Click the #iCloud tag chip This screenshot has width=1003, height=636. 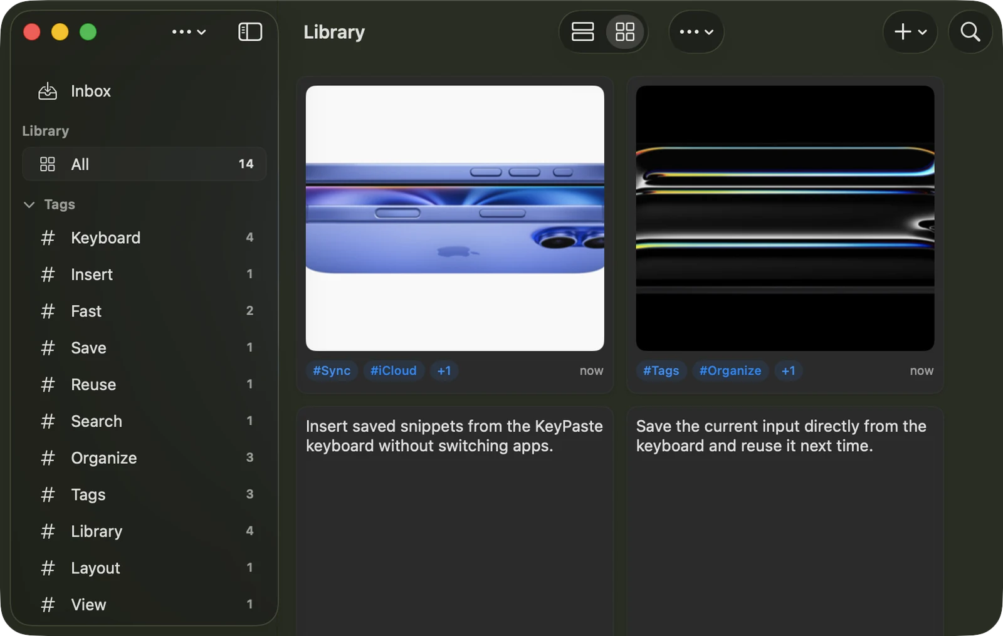pyautogui.click(x=393, y=371)
